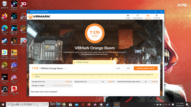Switch to the BENCHMARKS section
Viewport: 191px width, 107px height.
pyautogui.click(x=138, y=17)
